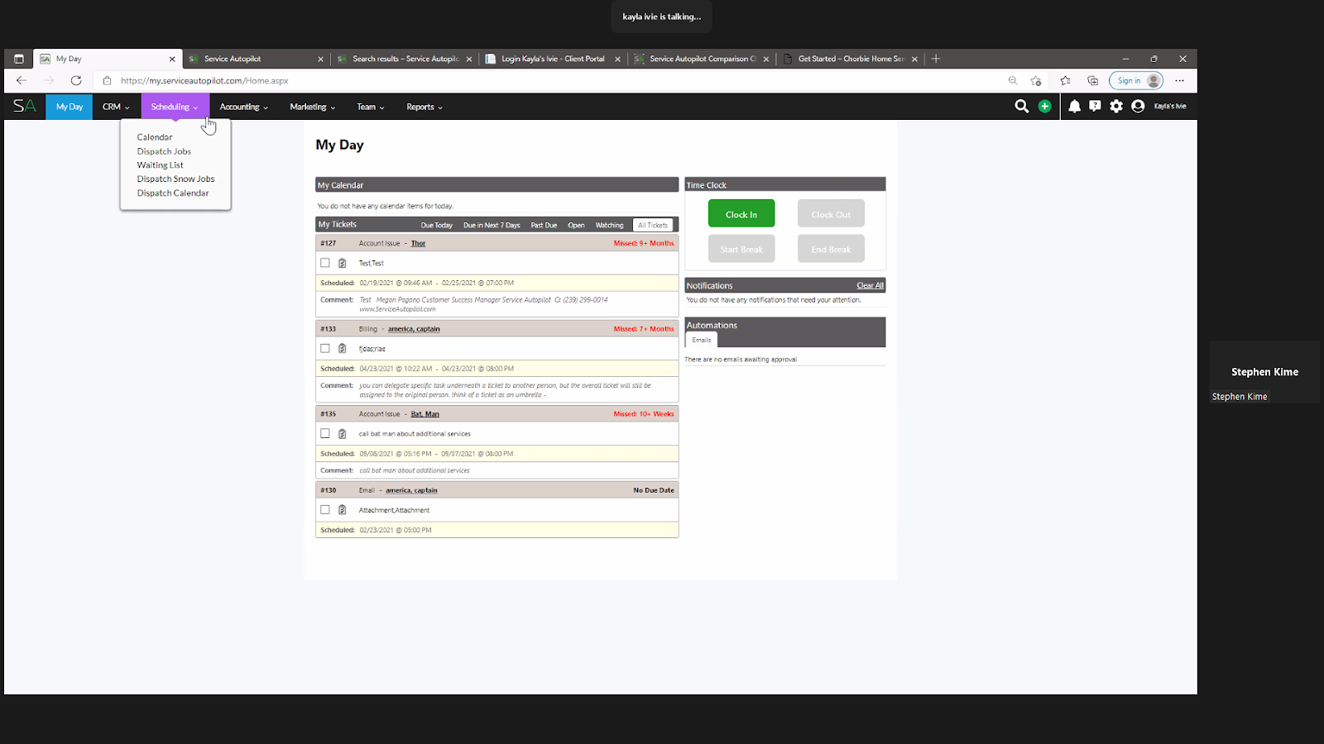This screenshot has height=744, width=1324.
Task: Open the clipboard icon on ticket #127
Action: [342, 263]
